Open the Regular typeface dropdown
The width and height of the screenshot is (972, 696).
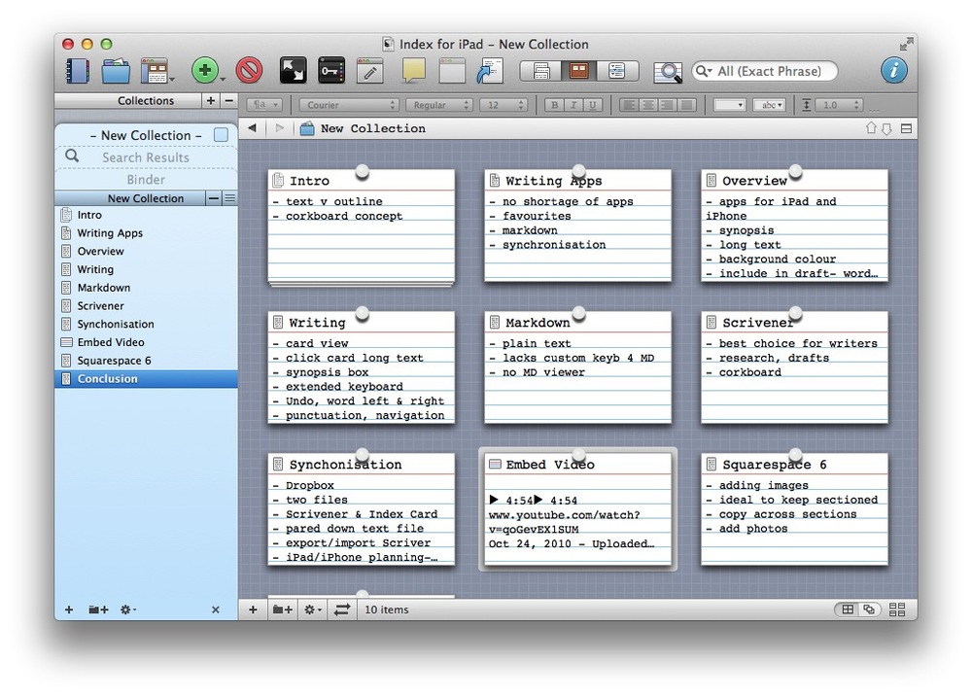click(439, 105)
